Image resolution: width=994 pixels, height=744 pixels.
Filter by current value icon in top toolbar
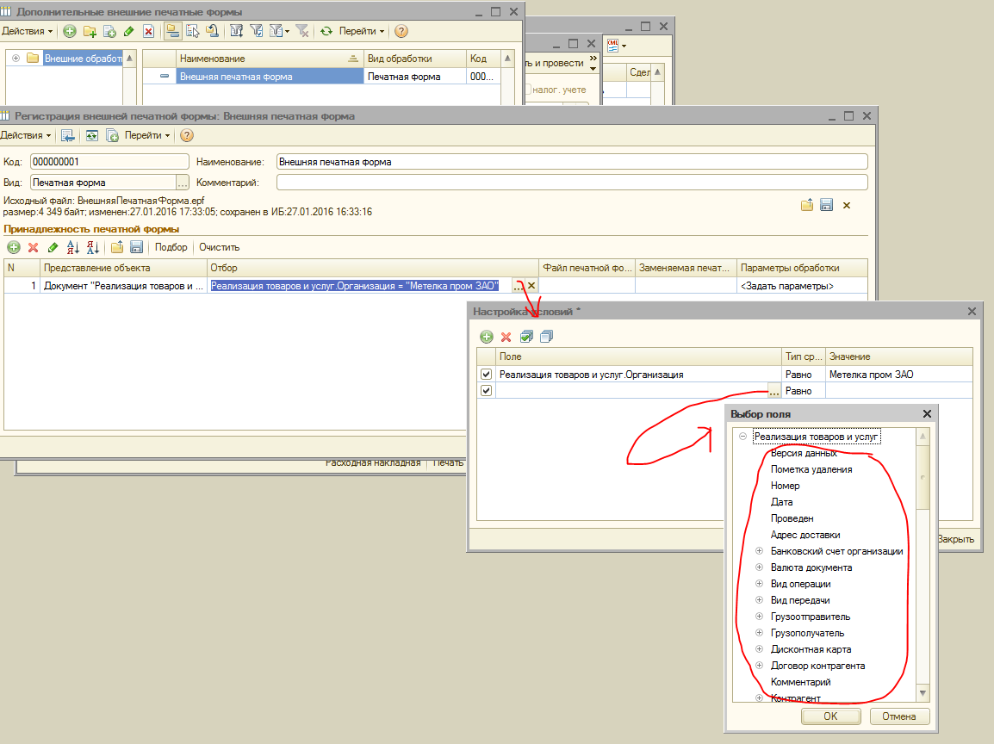256,31
